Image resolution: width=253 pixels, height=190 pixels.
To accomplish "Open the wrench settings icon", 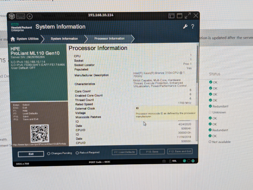I will pos(185,26).
